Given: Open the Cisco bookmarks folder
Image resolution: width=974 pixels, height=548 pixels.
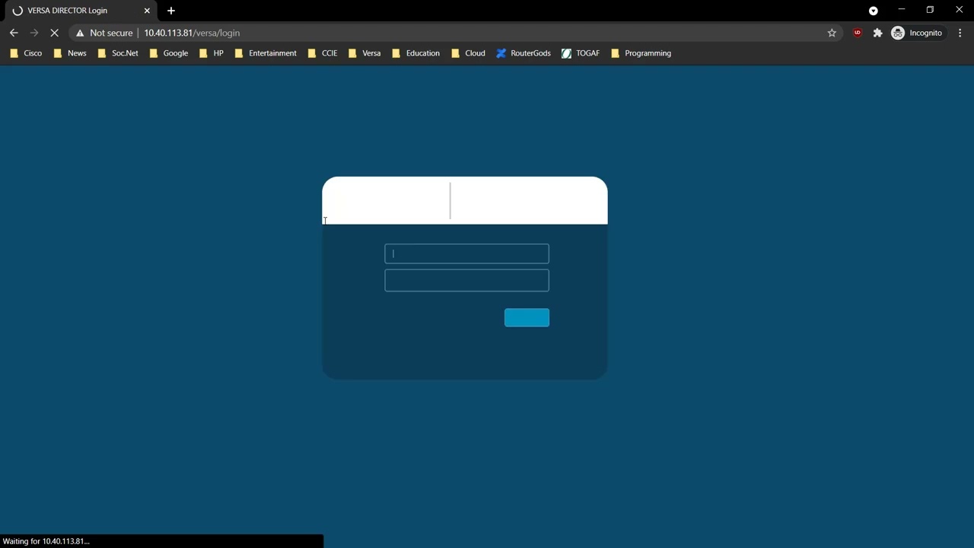Looking at the screenshot, I should pos(26,53).
